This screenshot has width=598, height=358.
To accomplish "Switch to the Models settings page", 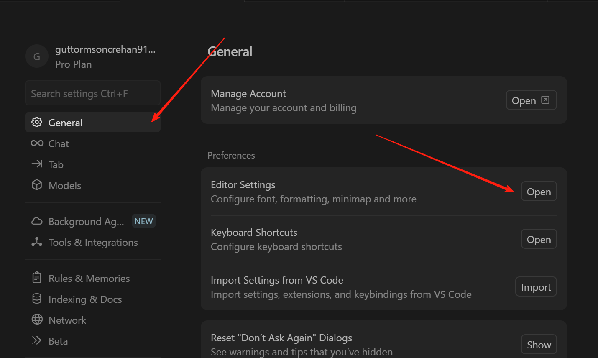I will (x=65, y=185).
